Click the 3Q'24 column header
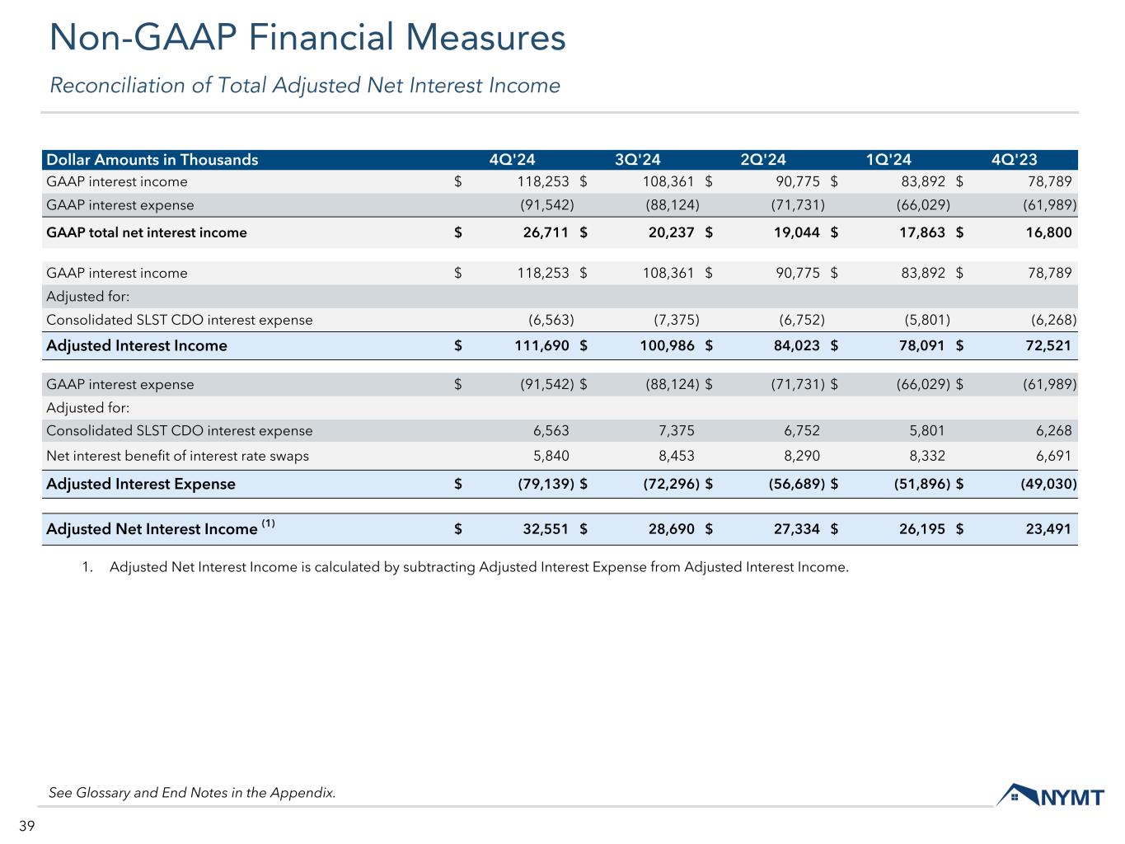This screenshot has width=1125, height=844. pos(637,160)
